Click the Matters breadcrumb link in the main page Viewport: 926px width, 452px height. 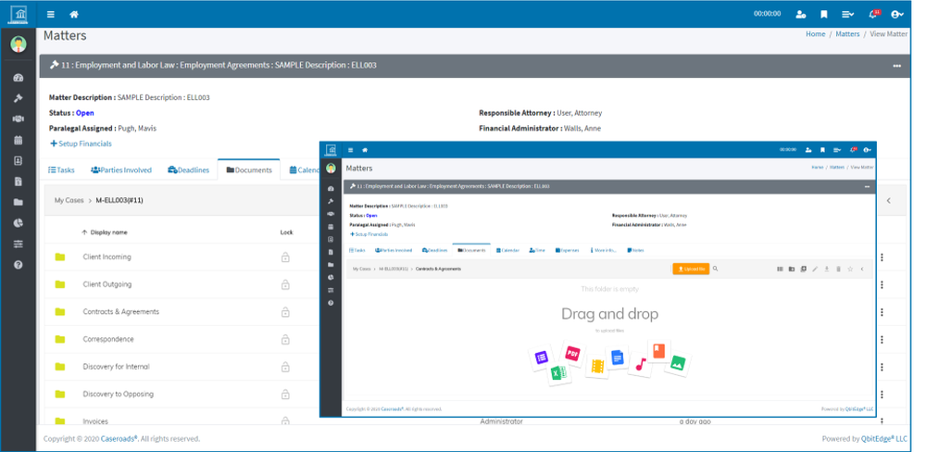coord(847,34)
